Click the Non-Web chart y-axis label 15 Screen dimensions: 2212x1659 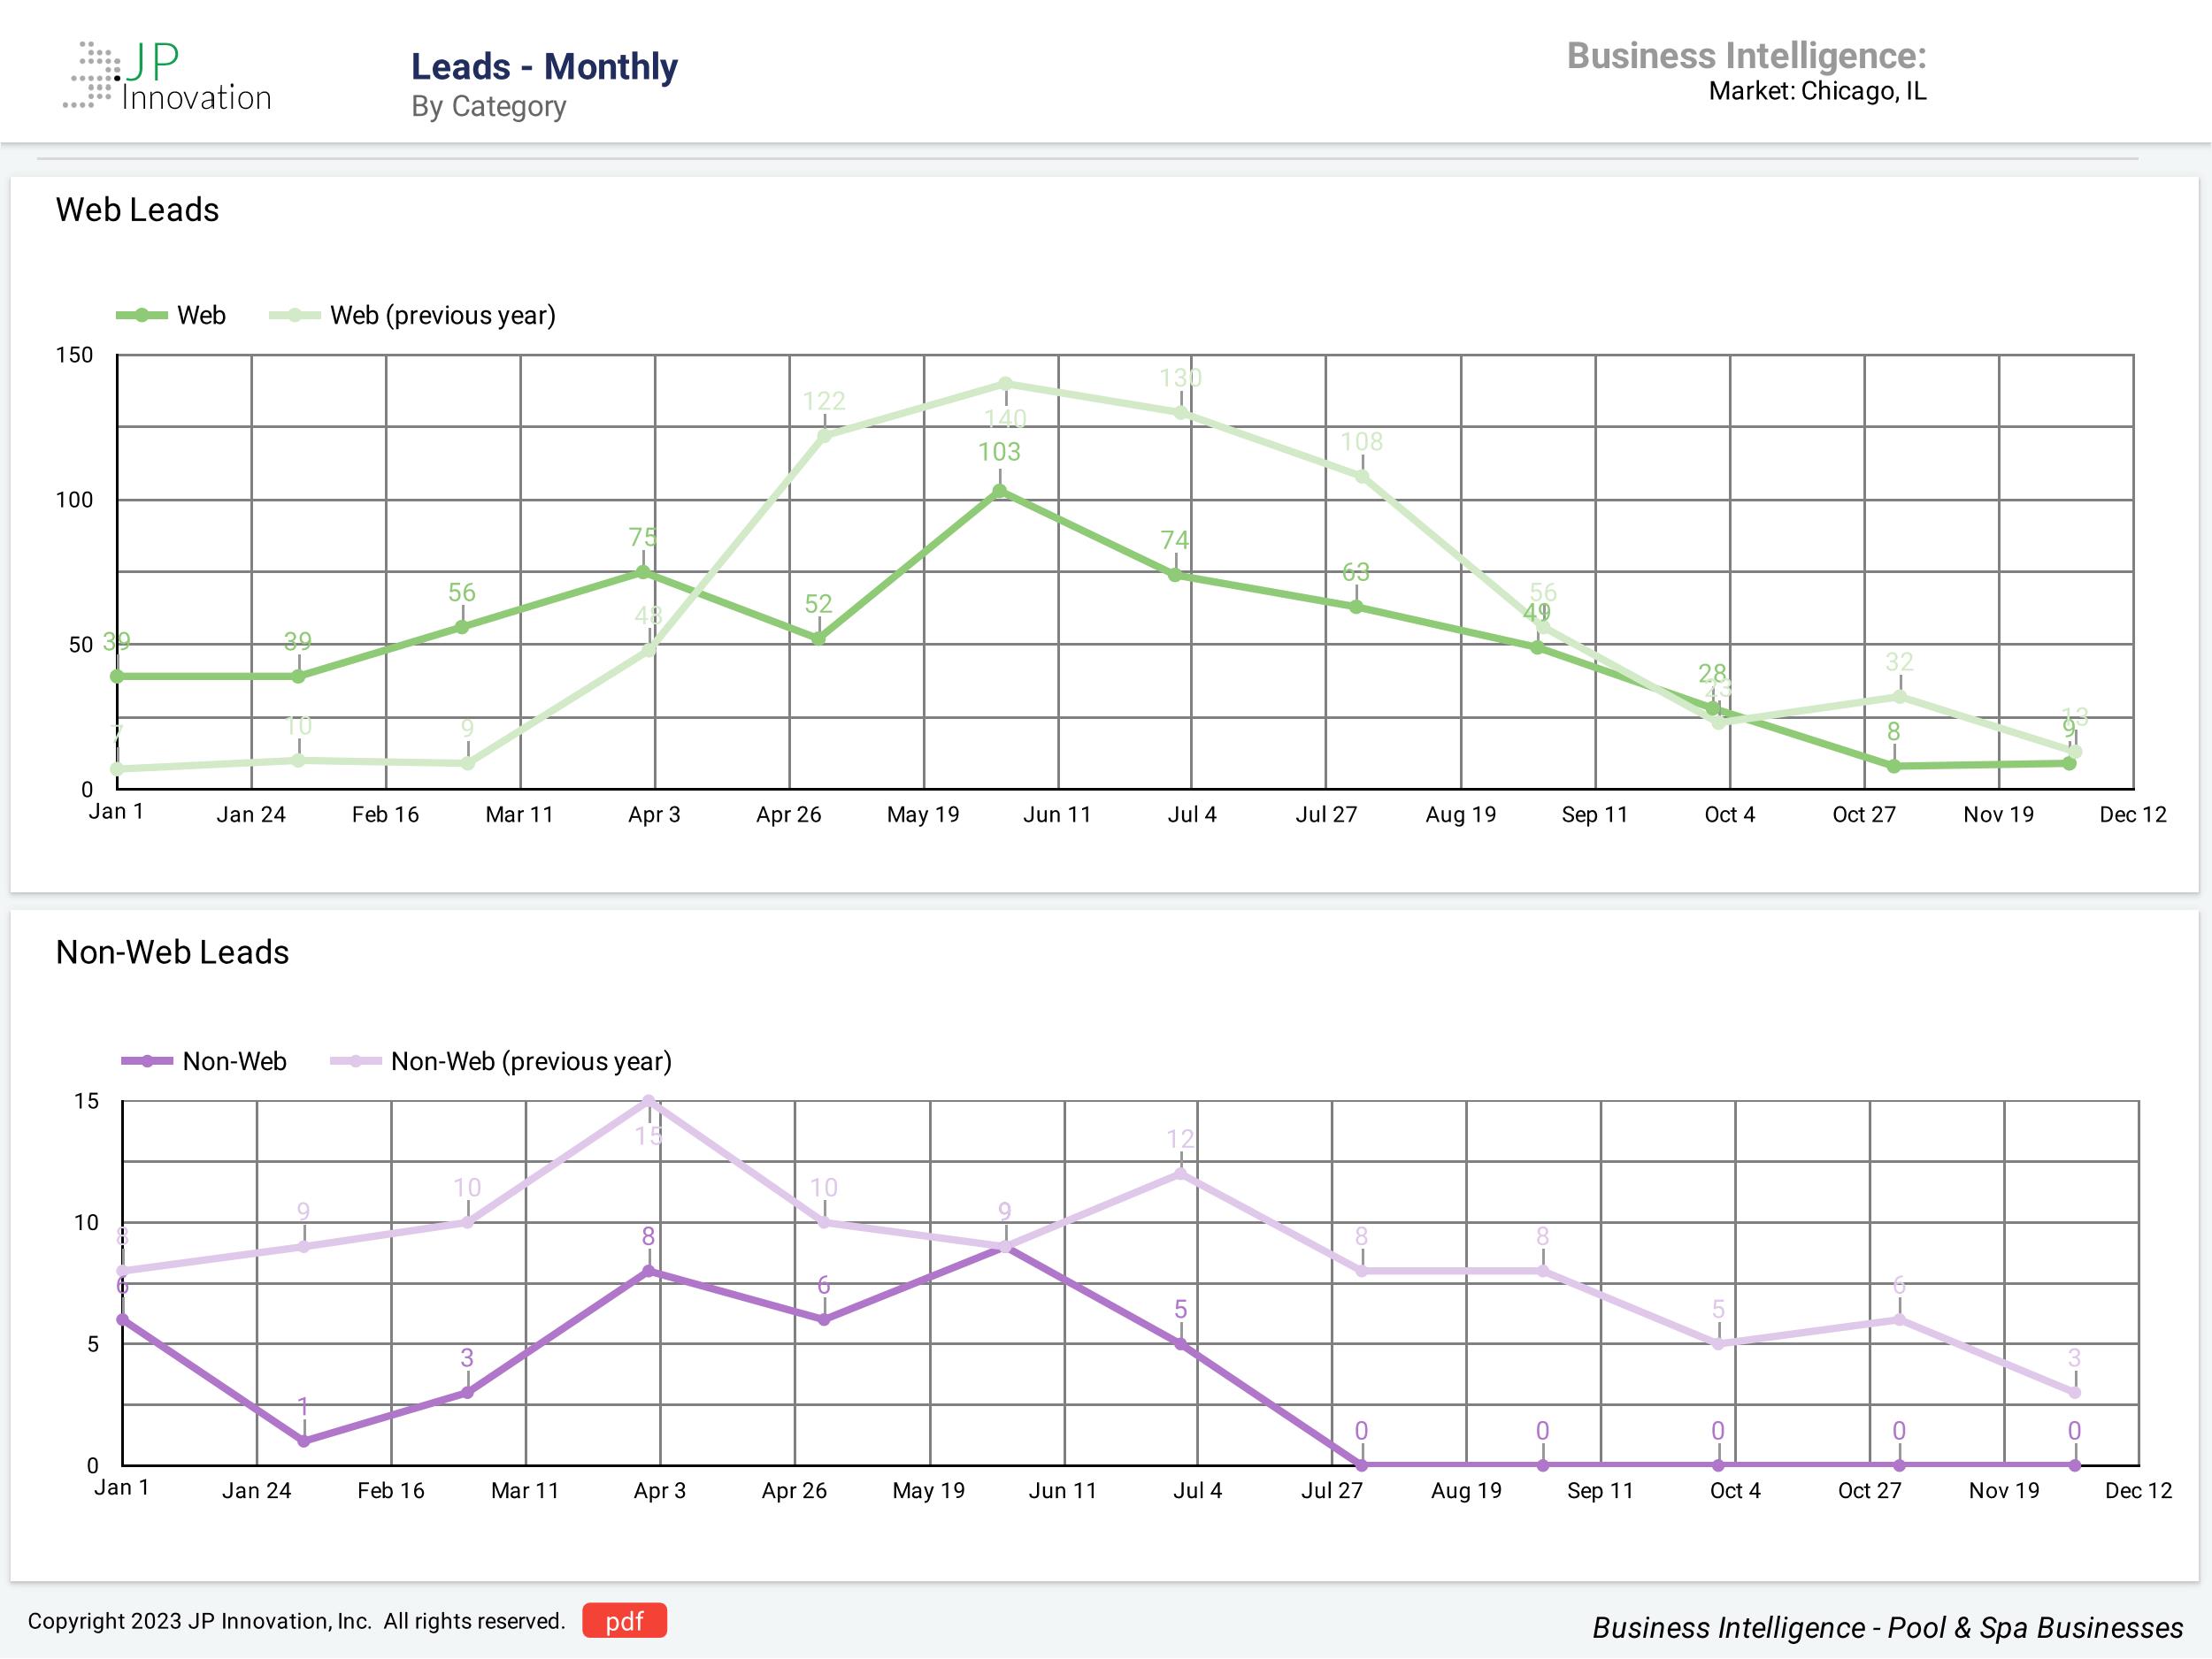click(x=86, y=1101)
